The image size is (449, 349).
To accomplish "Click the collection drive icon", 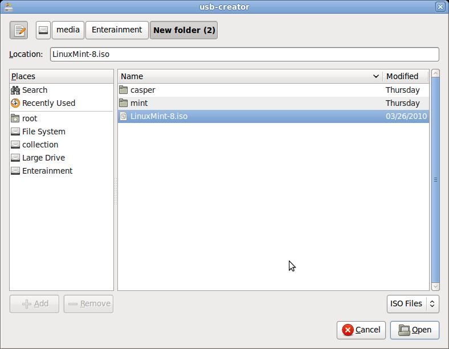I will tap(15, 145).
